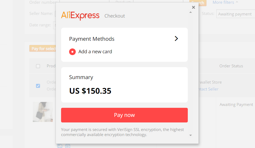Open the Contact Seller link

click(209, 89)
